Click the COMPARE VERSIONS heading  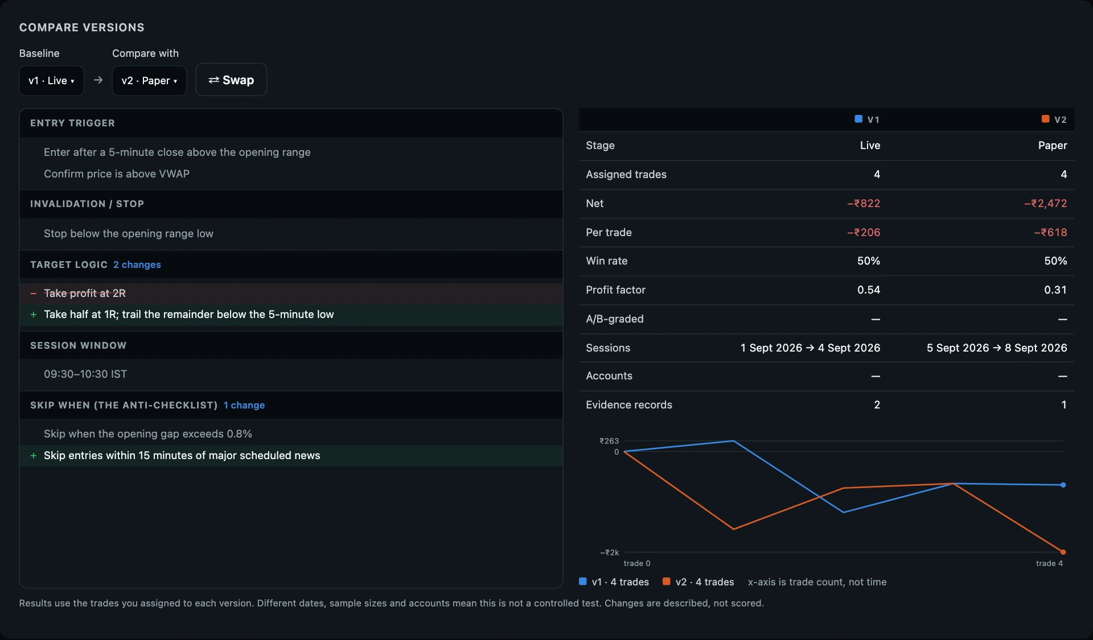82,27
